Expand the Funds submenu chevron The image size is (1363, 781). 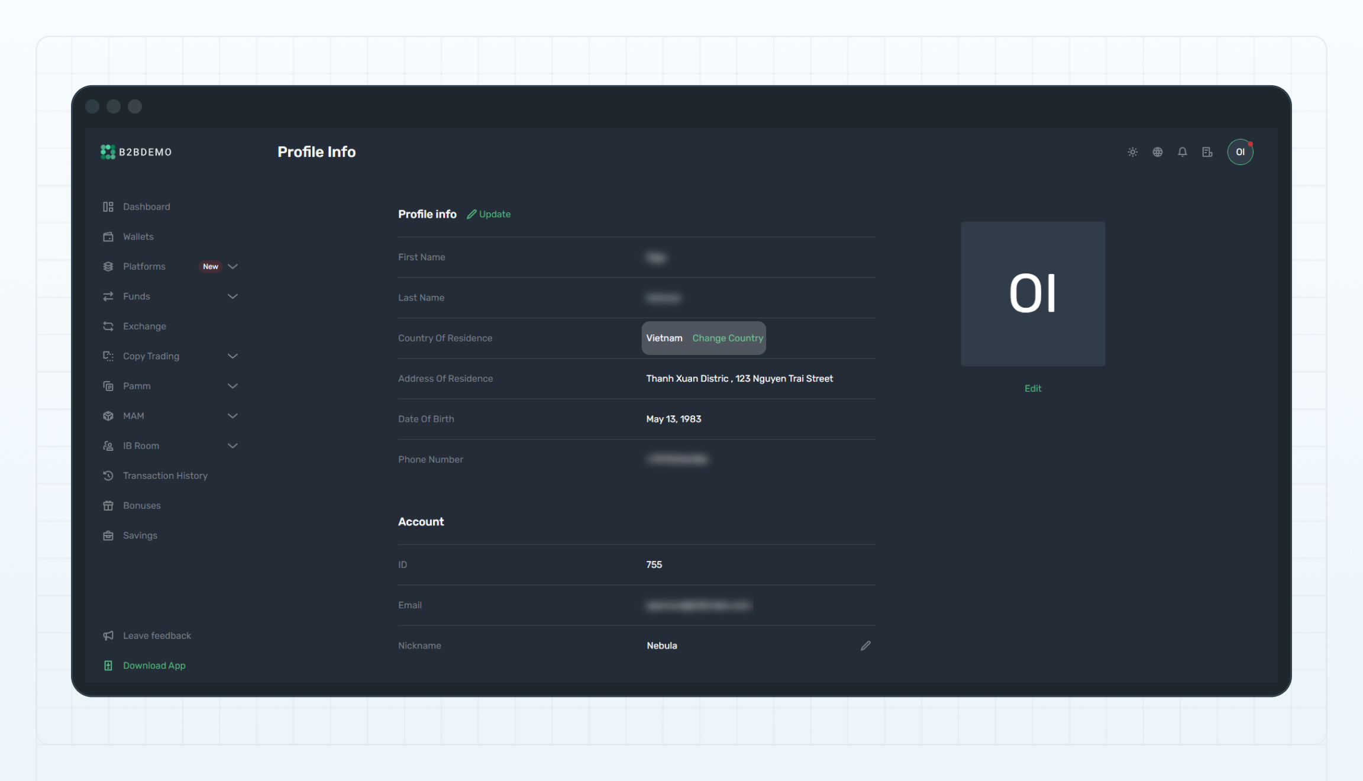[x=232, y=296]
